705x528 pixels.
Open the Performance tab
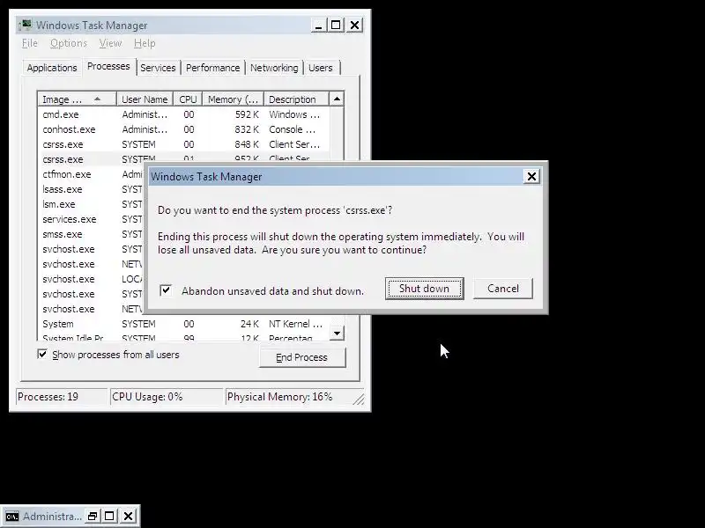[x=212, y=68]
